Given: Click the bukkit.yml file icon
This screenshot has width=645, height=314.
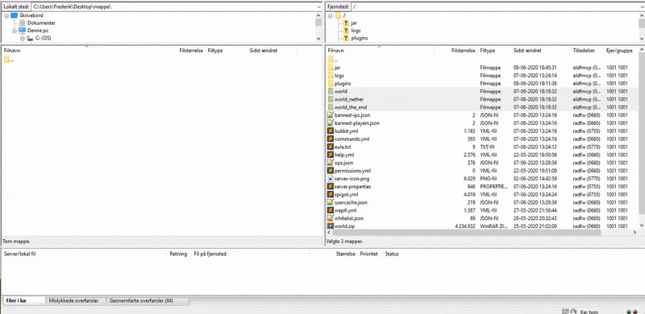Looking at the screenshot, I should pyautogui.click(x=330, y=131).
